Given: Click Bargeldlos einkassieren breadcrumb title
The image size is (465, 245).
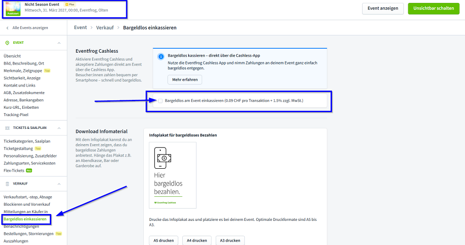Looking at the screenshot, I should (150, 28).
